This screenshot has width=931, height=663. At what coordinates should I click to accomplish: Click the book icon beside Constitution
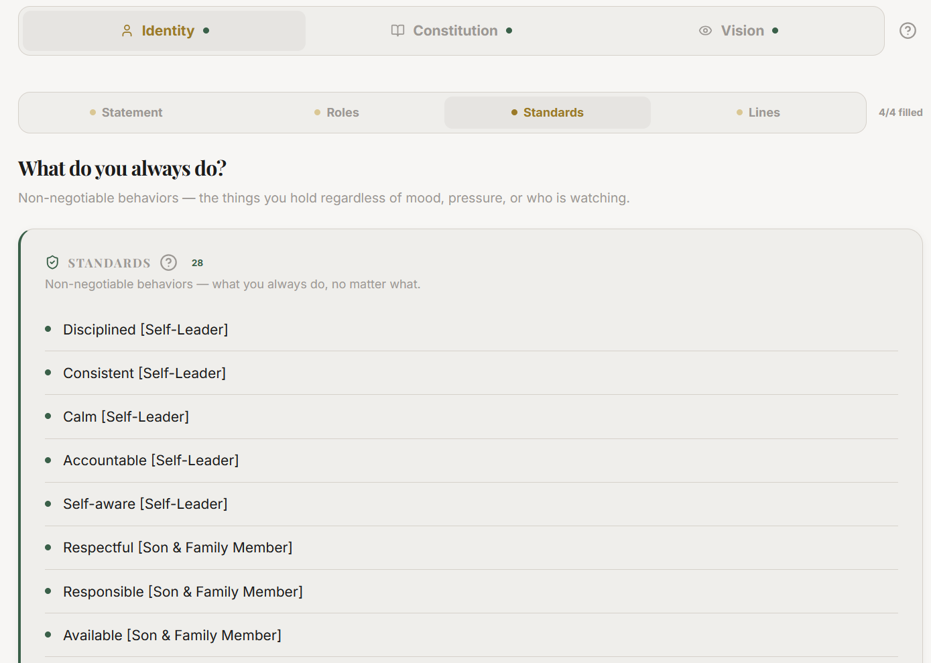click(397, 31)
